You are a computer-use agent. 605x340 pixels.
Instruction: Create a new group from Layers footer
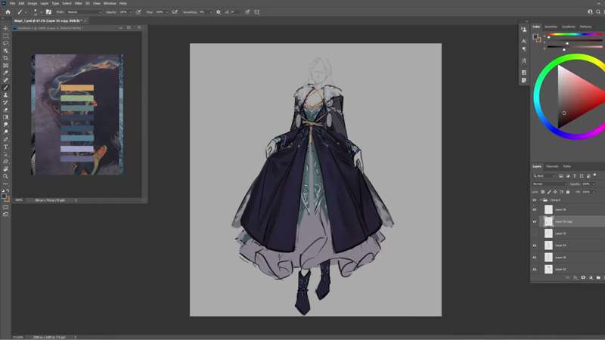598,277
